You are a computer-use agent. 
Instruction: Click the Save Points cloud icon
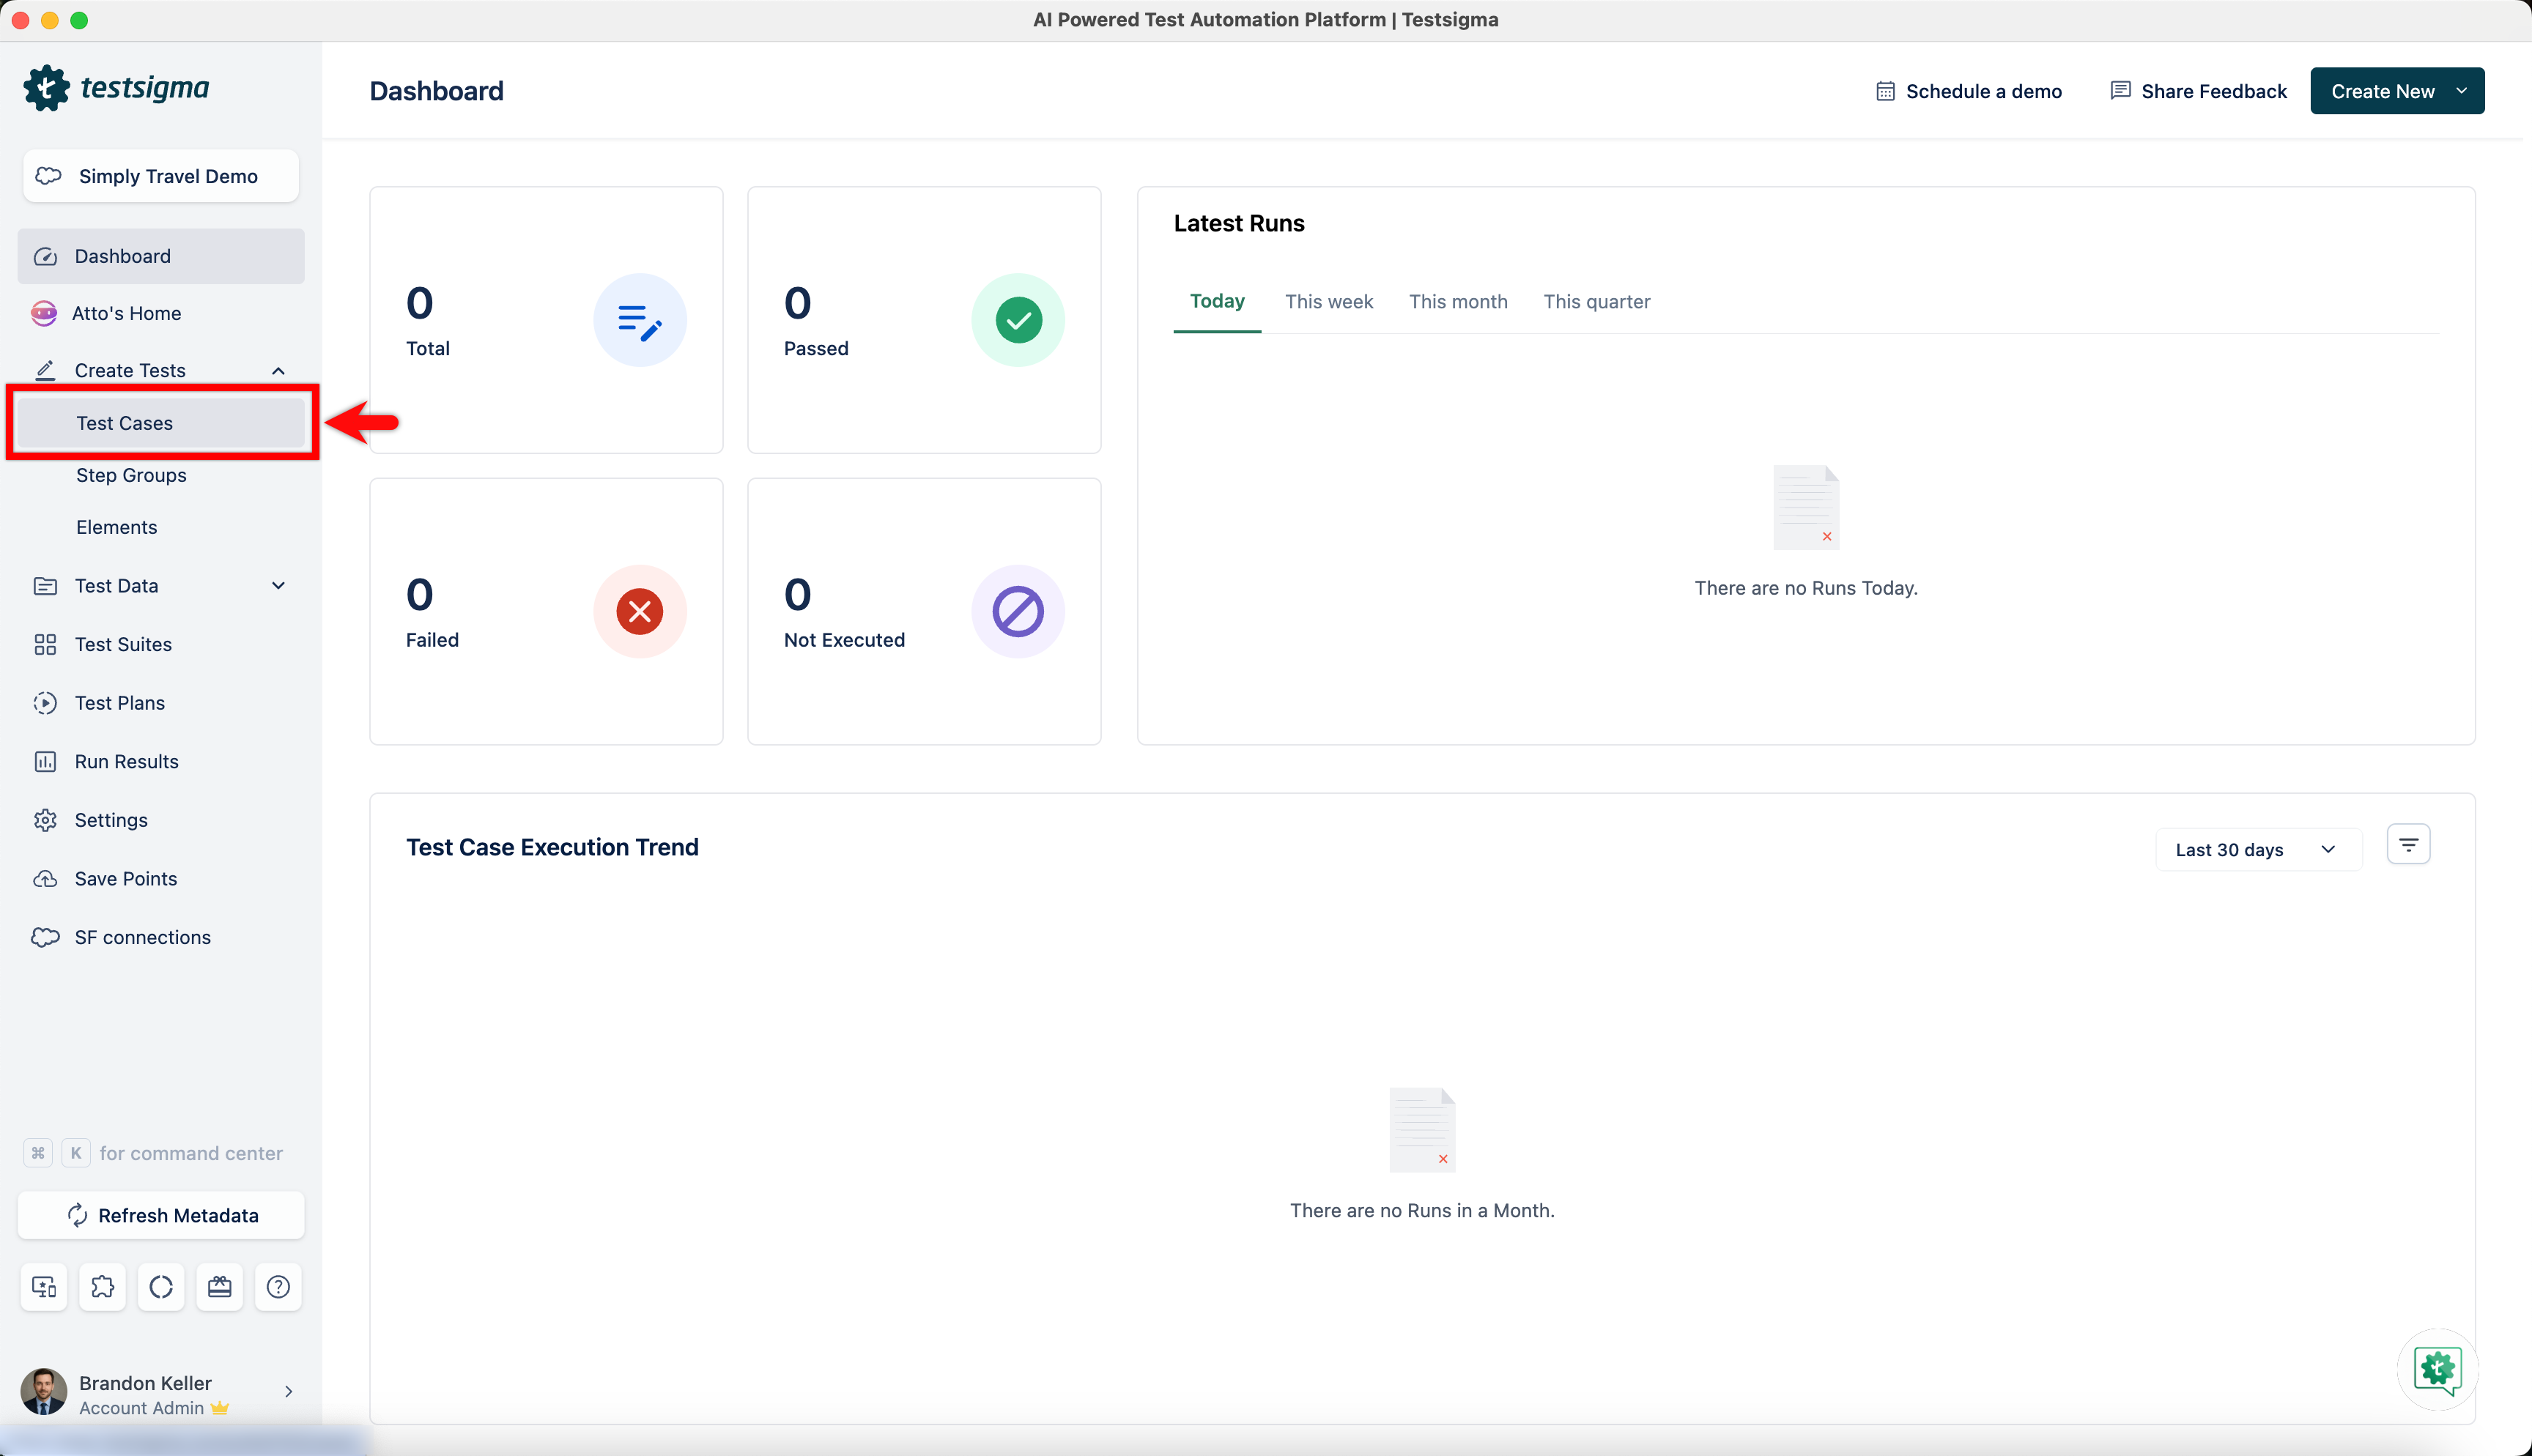tap(45, 878)
